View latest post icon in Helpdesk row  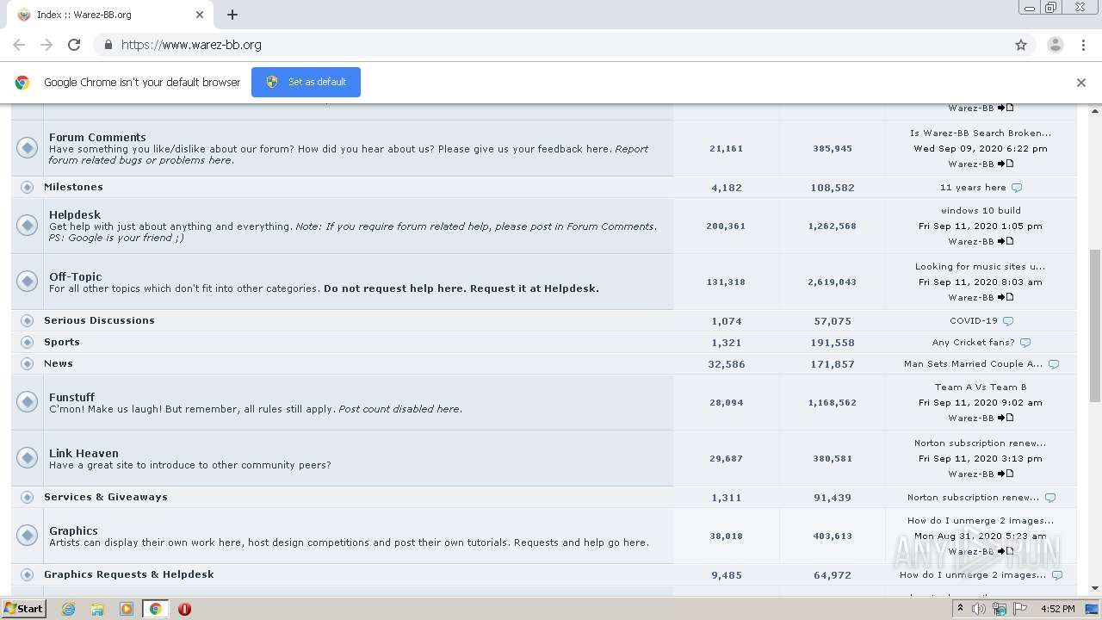[x=1006, y=241]
